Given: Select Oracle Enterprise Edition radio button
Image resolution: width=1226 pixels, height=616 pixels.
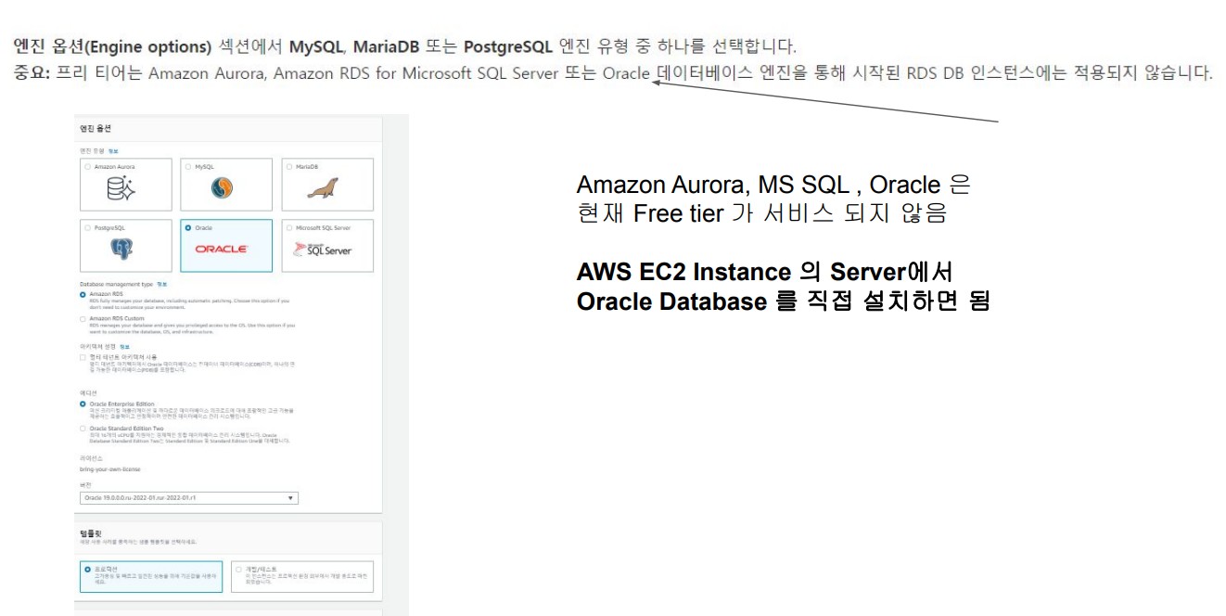Looking at the screenshot, I should click(x=83, y=404).
